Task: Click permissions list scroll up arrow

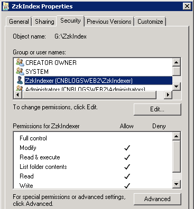Action: pos(177,136)
